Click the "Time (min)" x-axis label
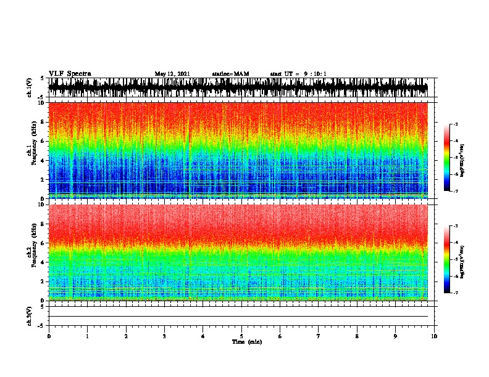Screen dimensions: 489x377 247,342
